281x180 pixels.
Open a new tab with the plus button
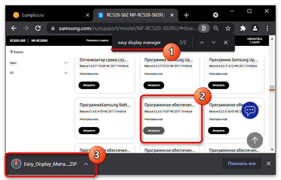tap(186, 15)
